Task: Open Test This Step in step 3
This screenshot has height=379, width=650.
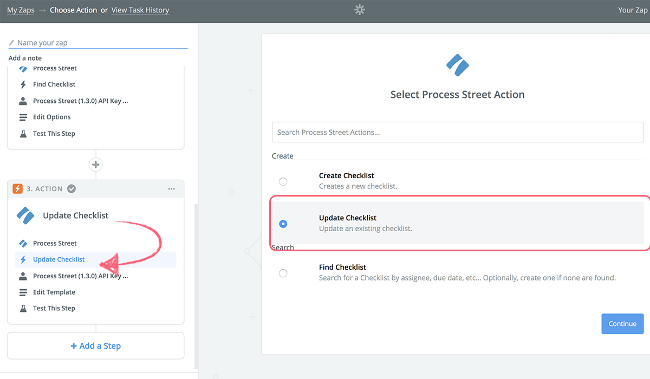Action: [54, 309]
